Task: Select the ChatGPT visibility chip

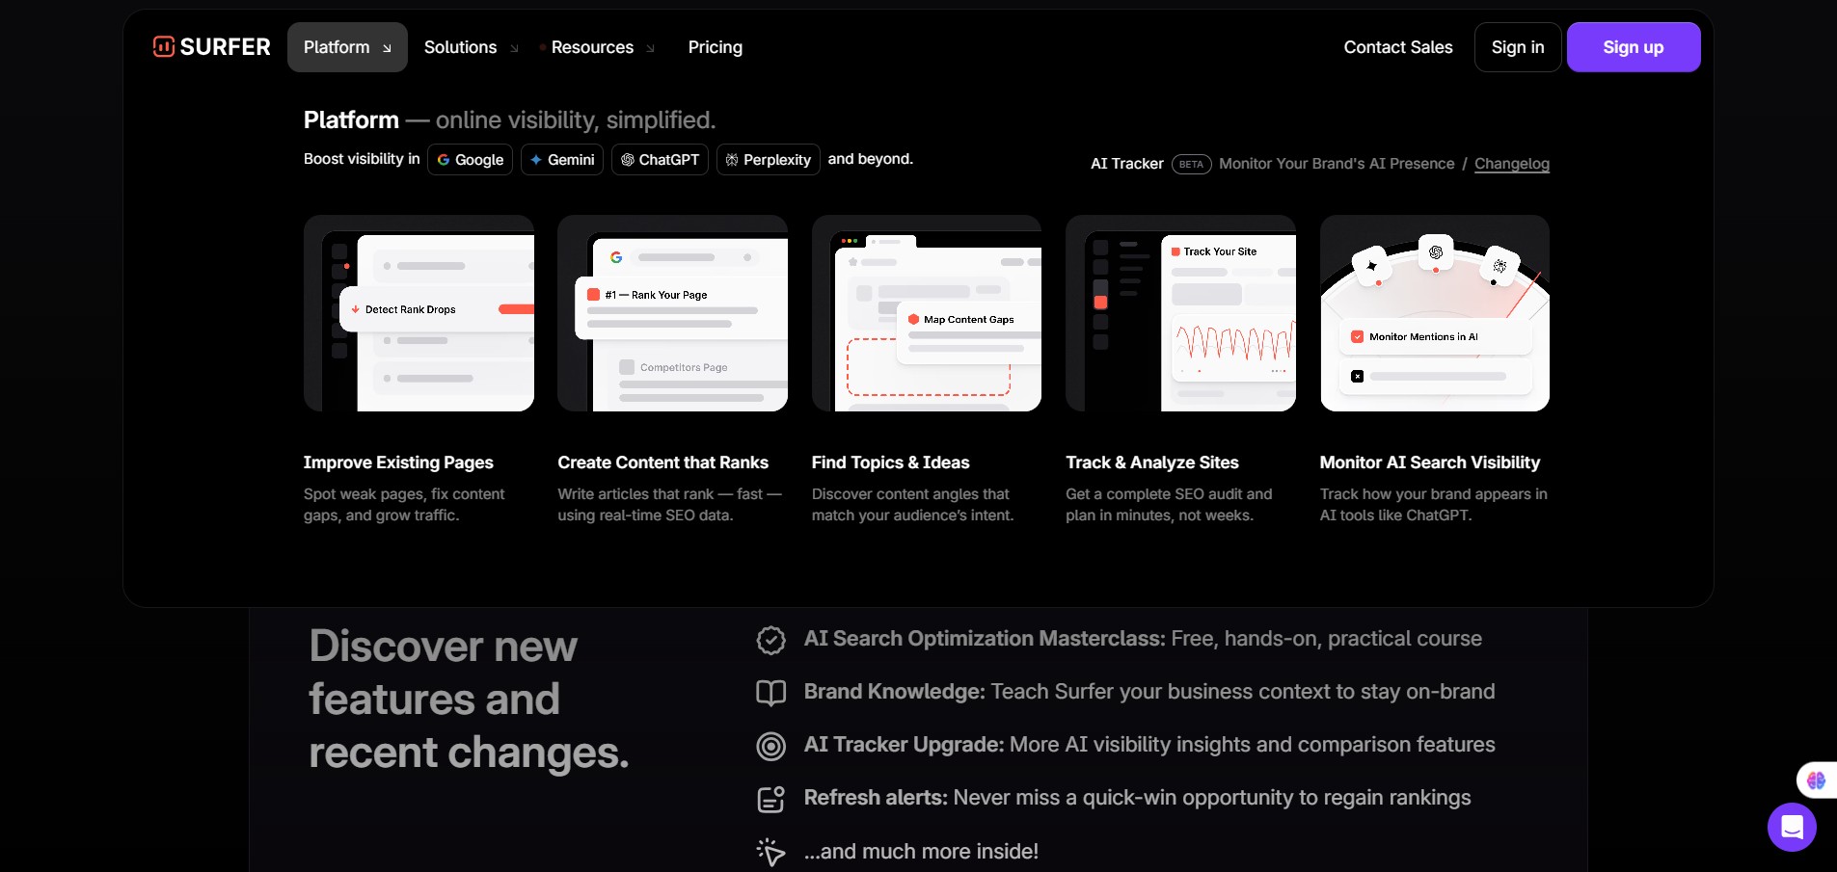Action: point(660,159)
